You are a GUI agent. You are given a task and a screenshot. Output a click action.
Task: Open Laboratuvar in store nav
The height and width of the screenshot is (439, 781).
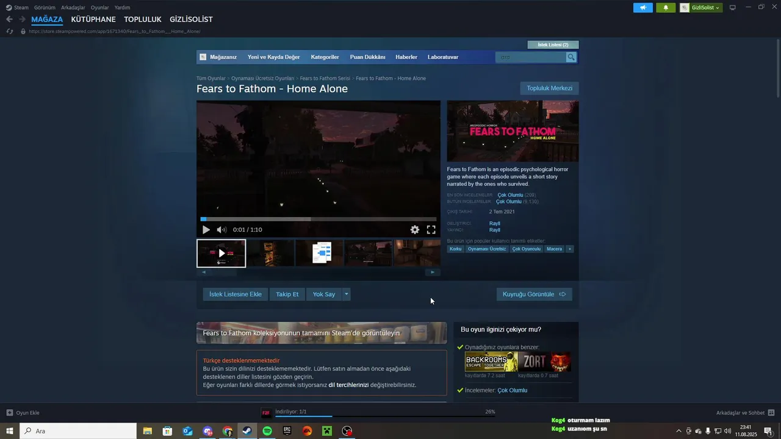tap(443, 57)
